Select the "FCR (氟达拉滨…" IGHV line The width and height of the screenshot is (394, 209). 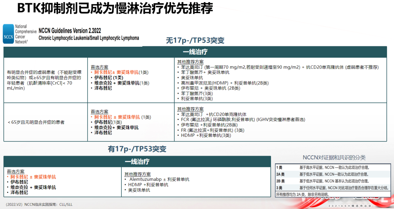point(243,120)
